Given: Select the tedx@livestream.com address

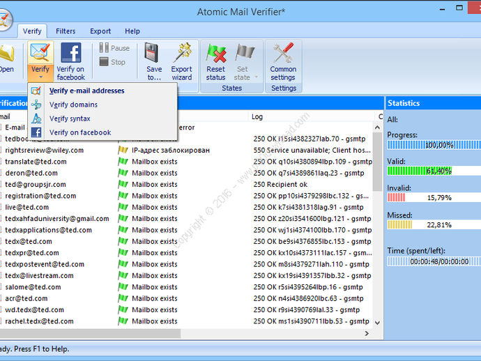Looking at the screenshot, I should pos(39,275).
